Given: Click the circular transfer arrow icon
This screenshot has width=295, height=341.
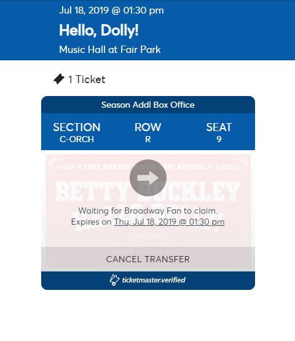Looking at the screenshot, I should 148,178.
